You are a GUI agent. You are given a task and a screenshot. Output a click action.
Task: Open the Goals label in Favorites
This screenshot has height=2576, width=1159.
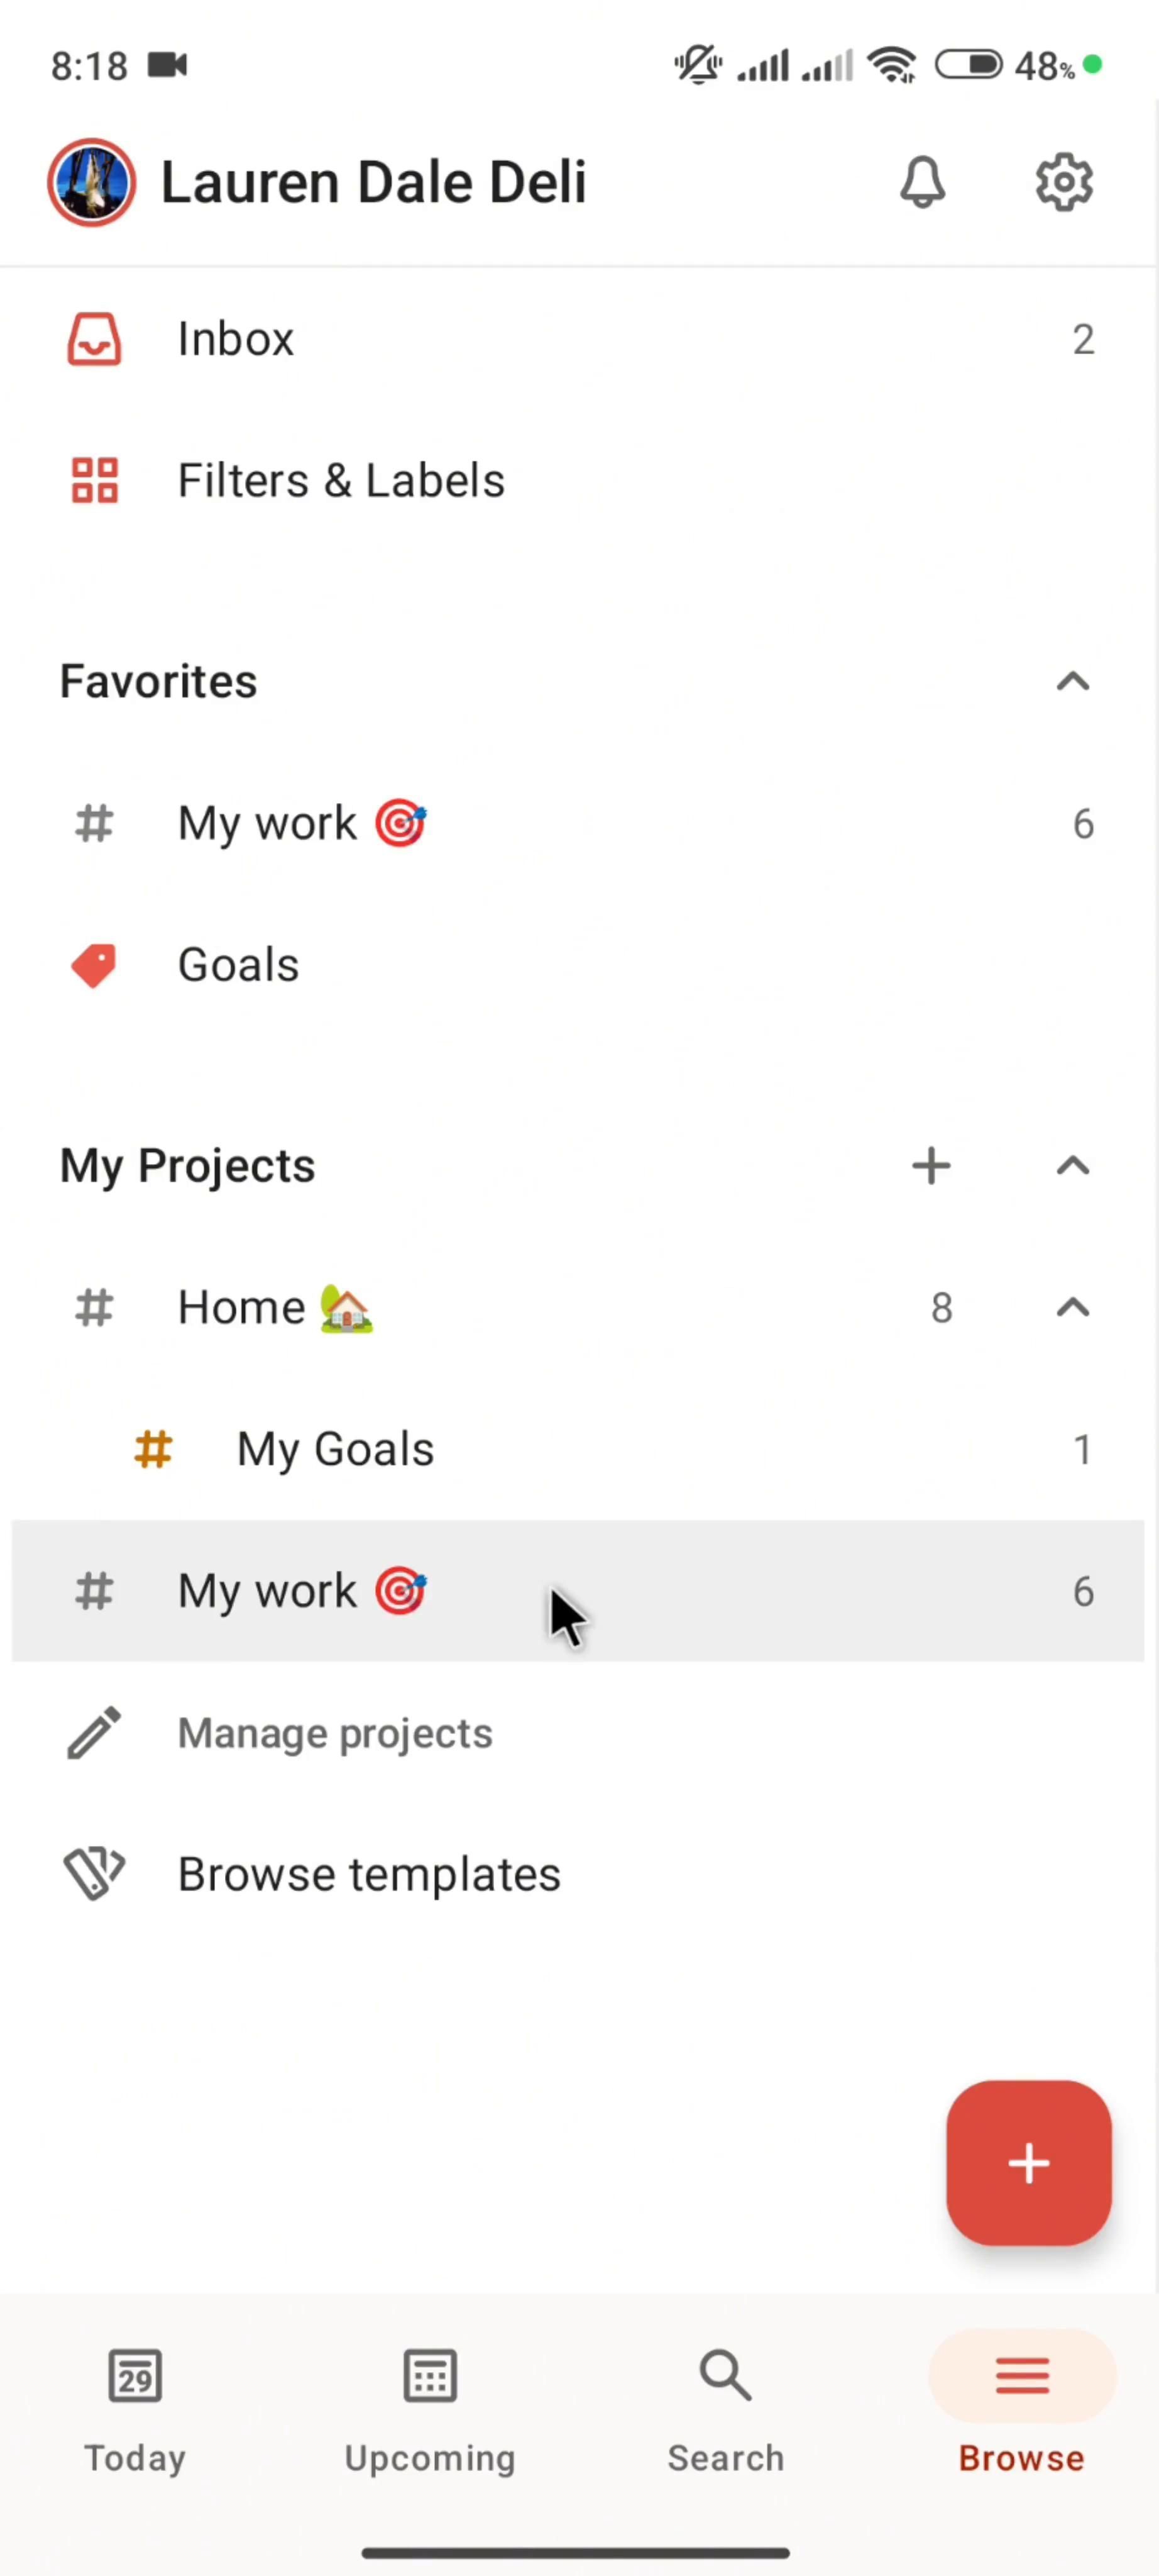coord(238,965)
